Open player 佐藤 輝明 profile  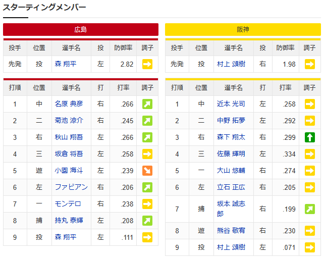pyautogui.click(x=231, y=153)
